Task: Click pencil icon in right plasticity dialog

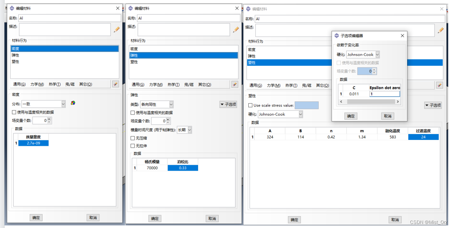Action: click(x=441, y=30)
